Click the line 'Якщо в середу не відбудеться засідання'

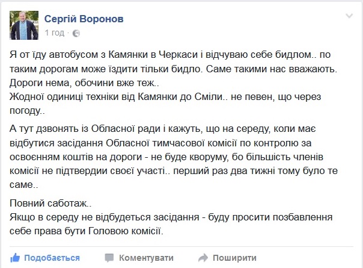[x=180, y=217]
